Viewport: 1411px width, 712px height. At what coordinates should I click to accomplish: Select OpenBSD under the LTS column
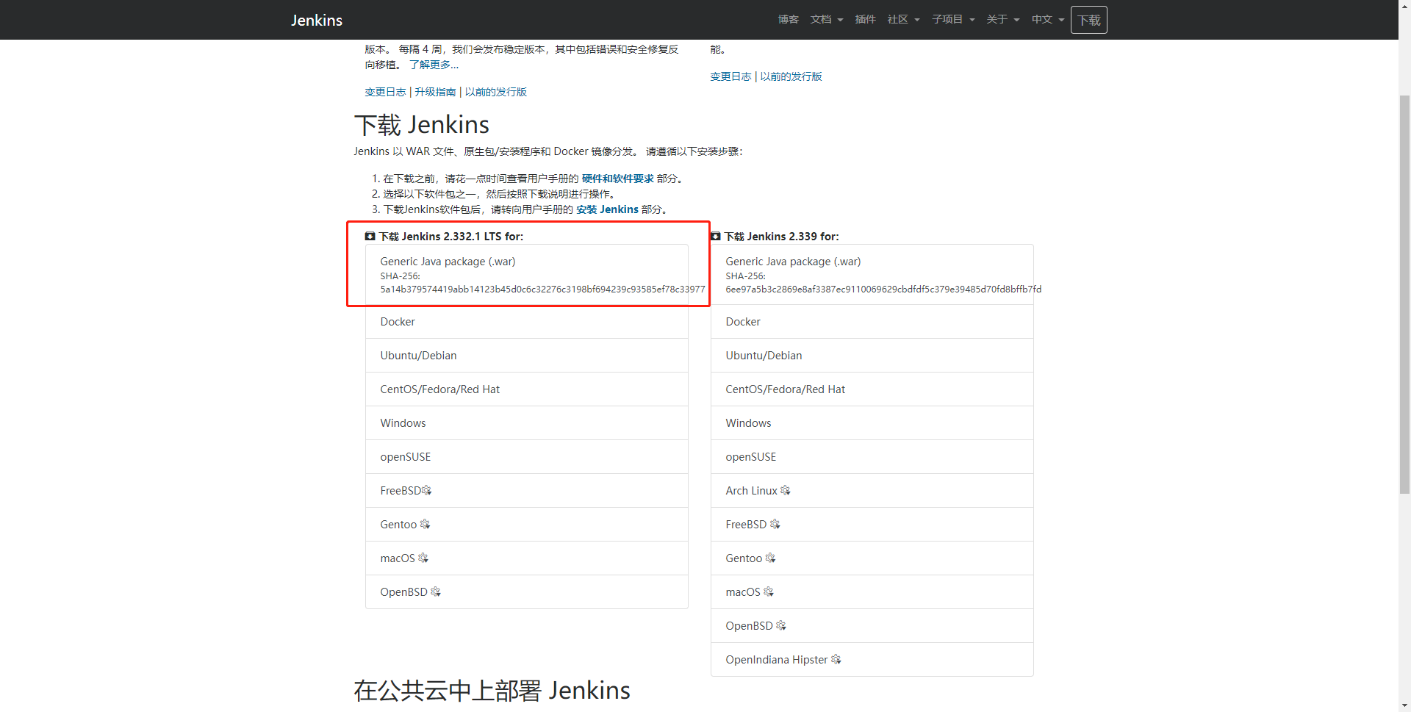coord(526,592)
